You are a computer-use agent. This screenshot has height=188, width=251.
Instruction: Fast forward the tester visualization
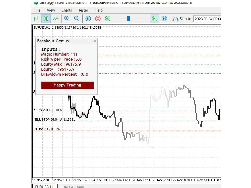click(x=155, y=19)
